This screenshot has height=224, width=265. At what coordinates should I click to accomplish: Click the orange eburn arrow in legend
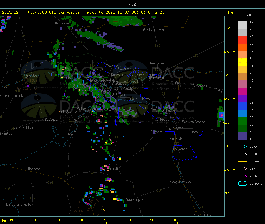243,162
